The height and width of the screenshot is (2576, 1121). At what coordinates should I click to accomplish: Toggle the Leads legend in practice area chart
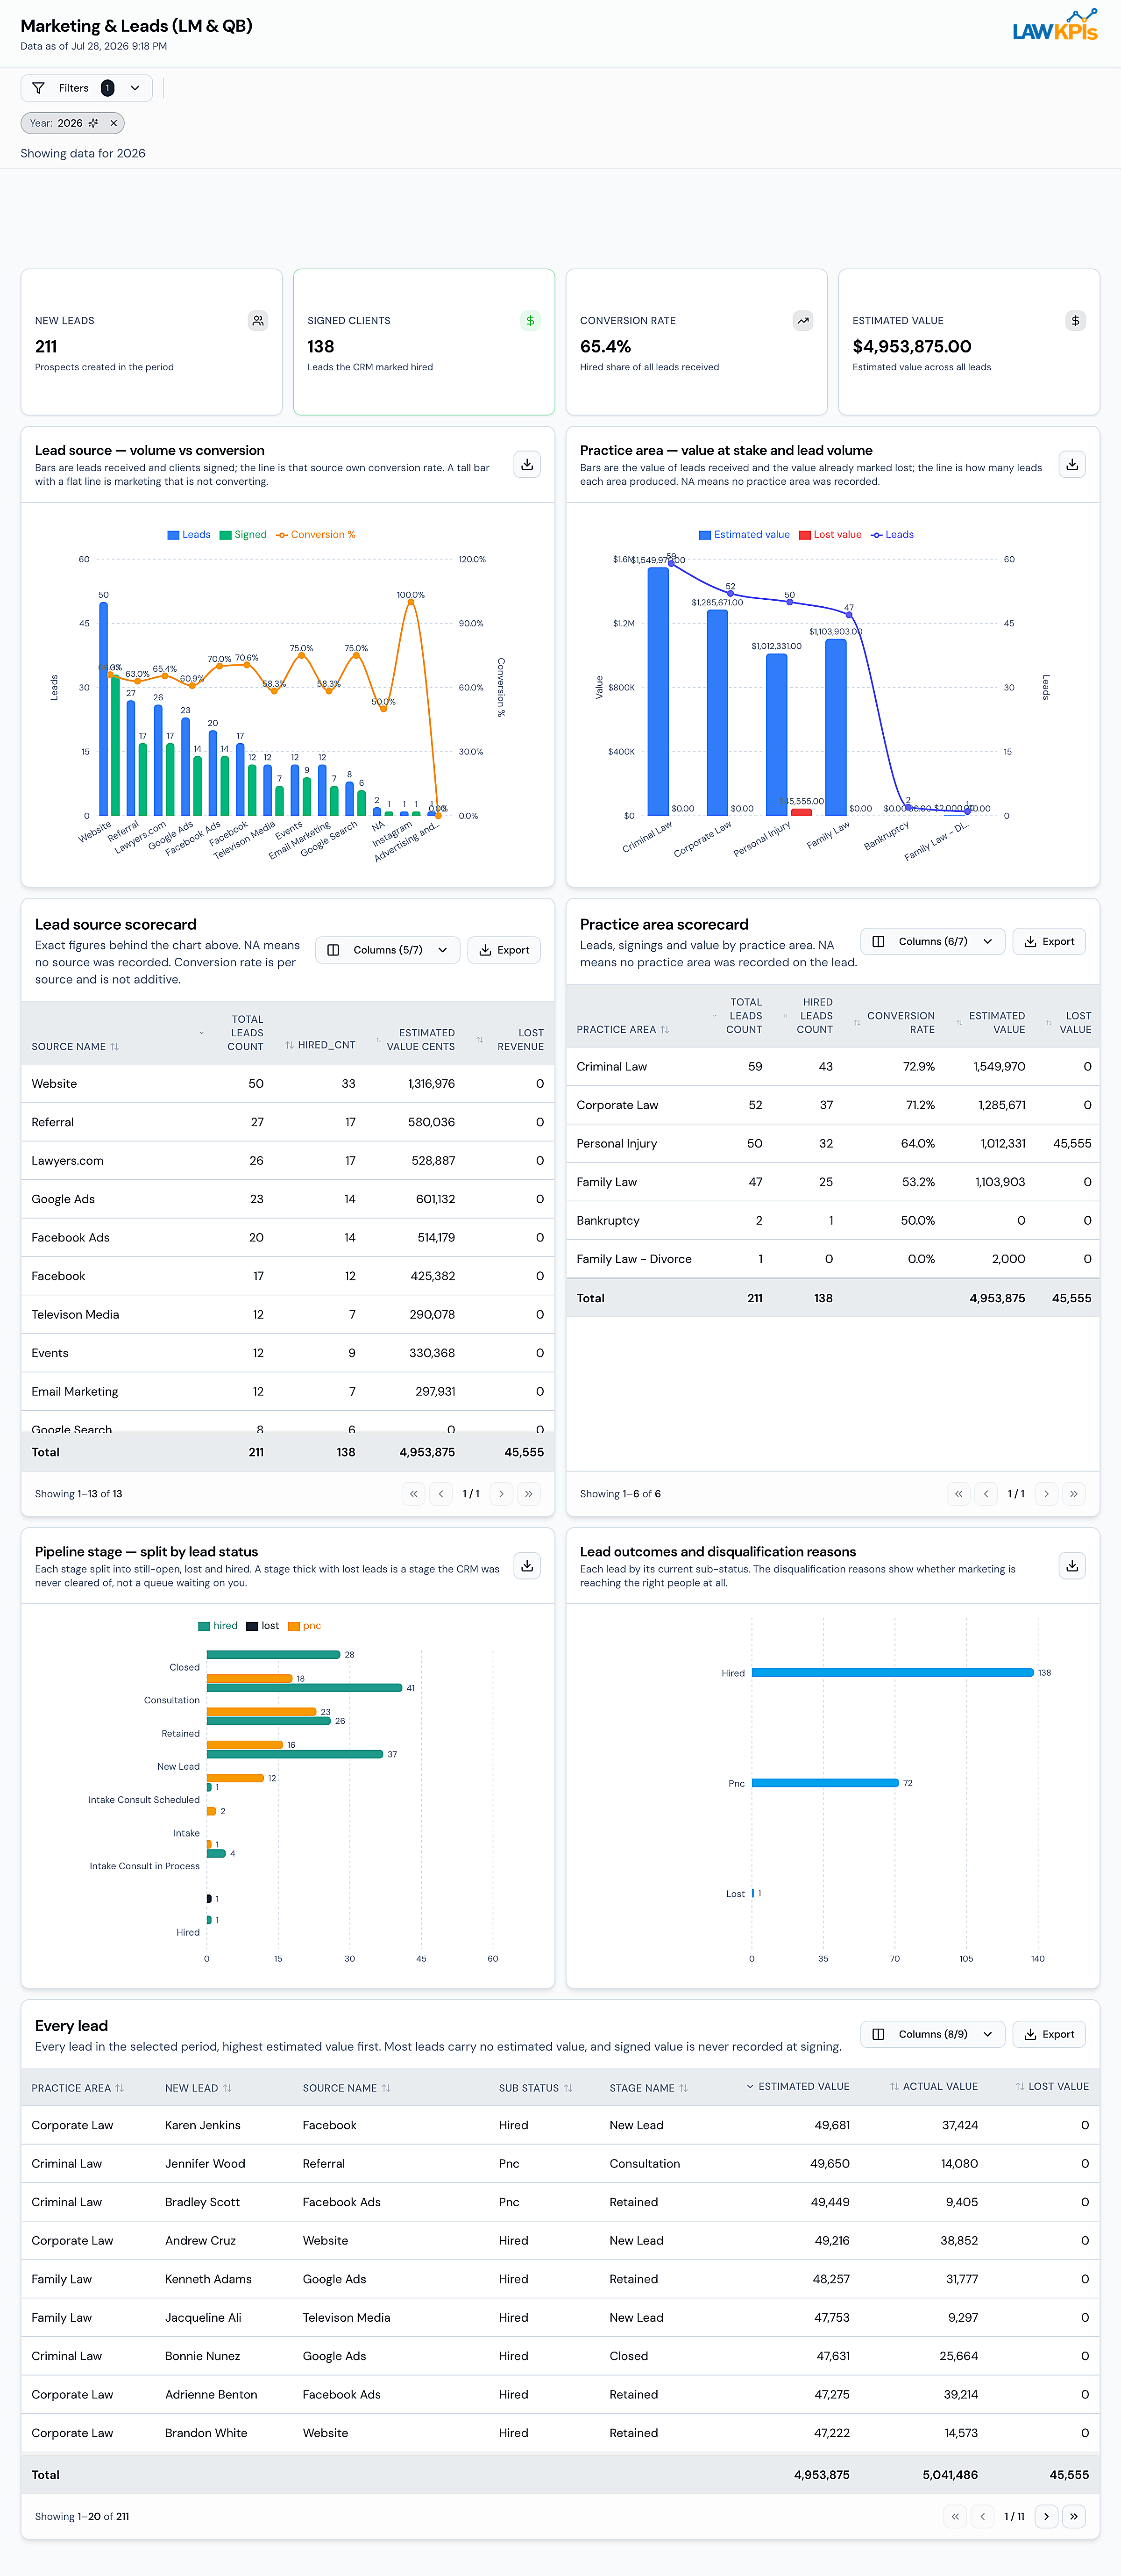tap(892, 535)
